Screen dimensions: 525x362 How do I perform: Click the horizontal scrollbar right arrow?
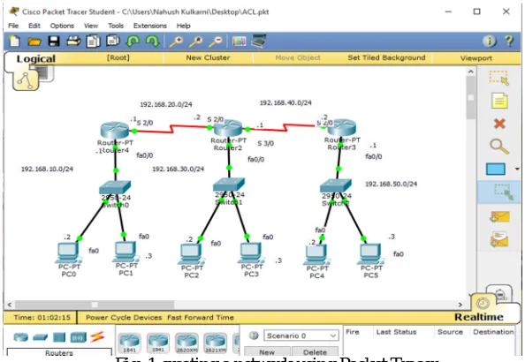pos(460,305)
